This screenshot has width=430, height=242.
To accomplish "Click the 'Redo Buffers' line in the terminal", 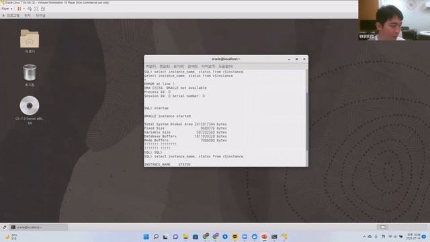I will 185,140.
